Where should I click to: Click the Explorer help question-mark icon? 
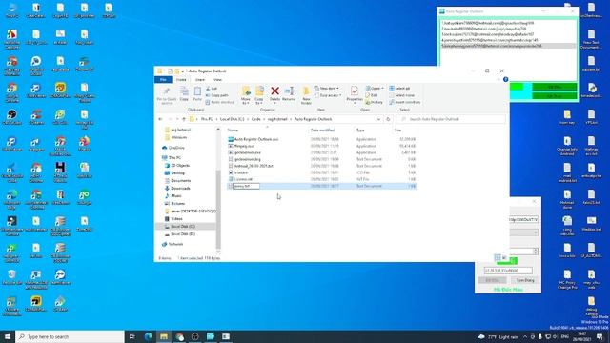[505, 79]
